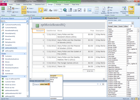Switch to Format property tab
Viewport: 140px width, 100px height.
point(110,26)
